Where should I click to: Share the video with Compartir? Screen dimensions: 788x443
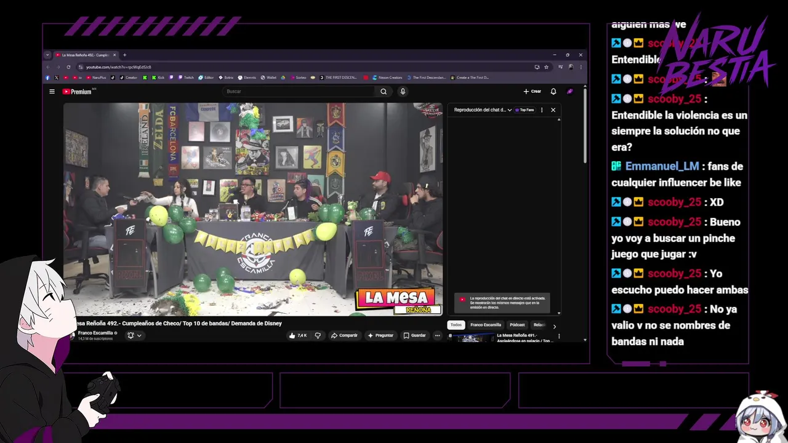[x=344, y=335]
